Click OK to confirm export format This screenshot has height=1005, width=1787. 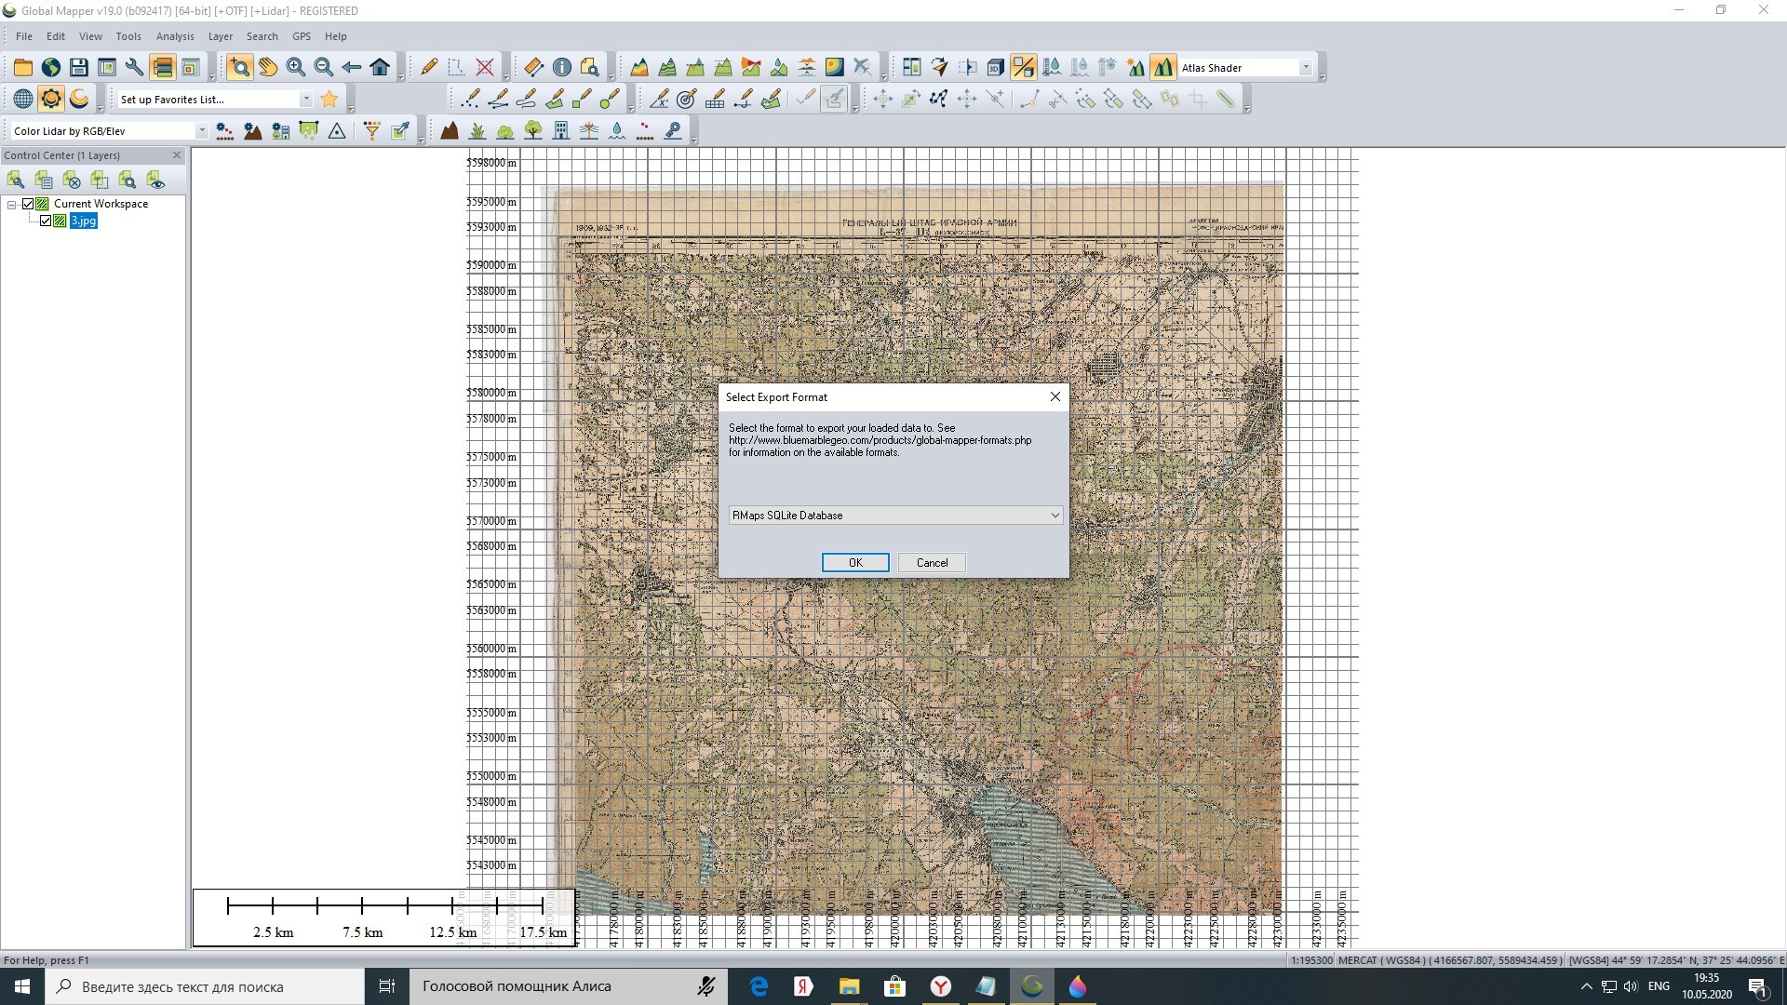pos(856,562)
